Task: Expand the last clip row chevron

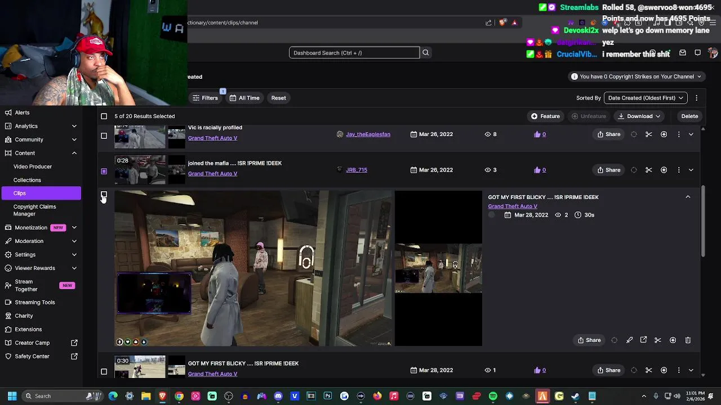Action: pos(691,370)
